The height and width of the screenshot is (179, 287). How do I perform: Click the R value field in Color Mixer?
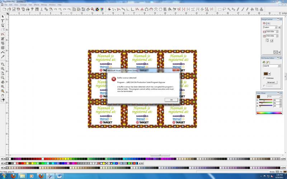point(276,100)
